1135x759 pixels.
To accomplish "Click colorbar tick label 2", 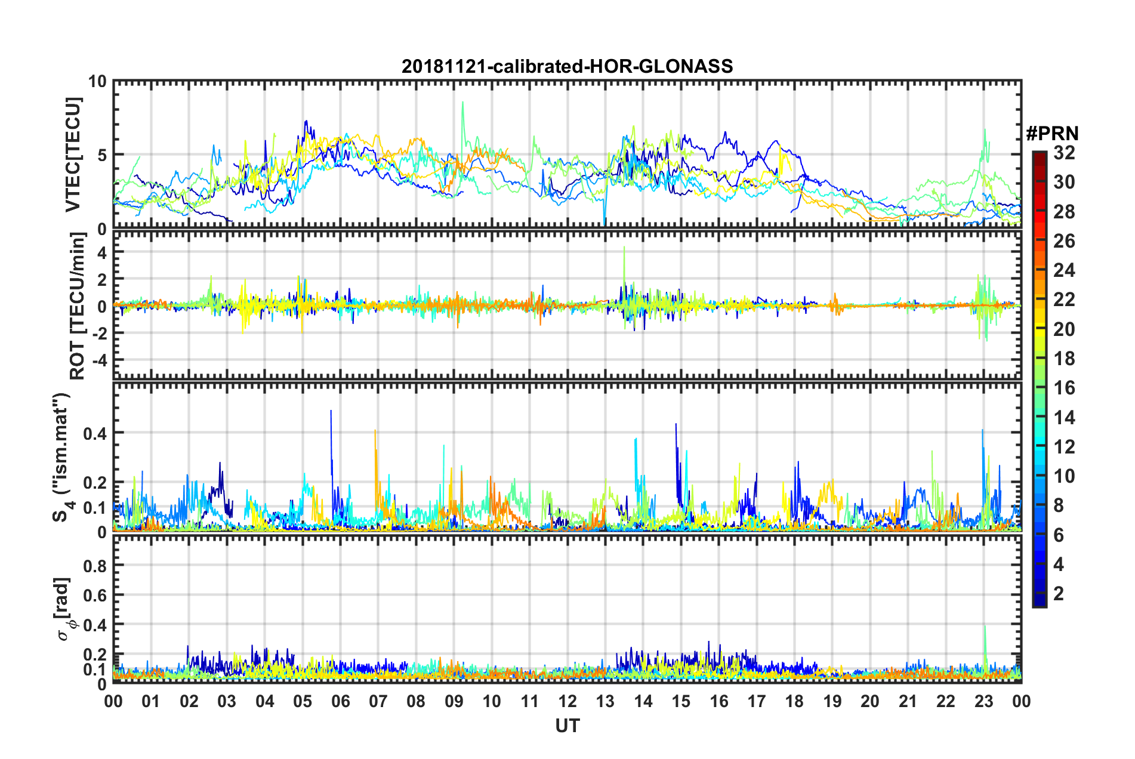I will [1059, 593].
